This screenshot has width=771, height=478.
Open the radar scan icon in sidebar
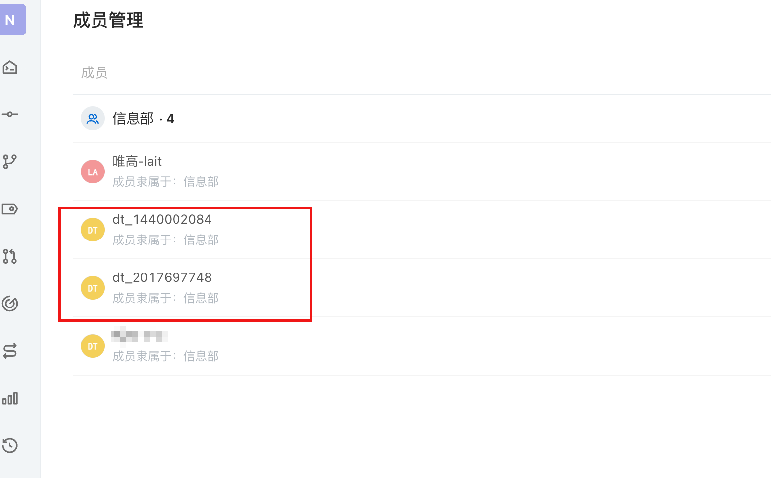[10, 304]
